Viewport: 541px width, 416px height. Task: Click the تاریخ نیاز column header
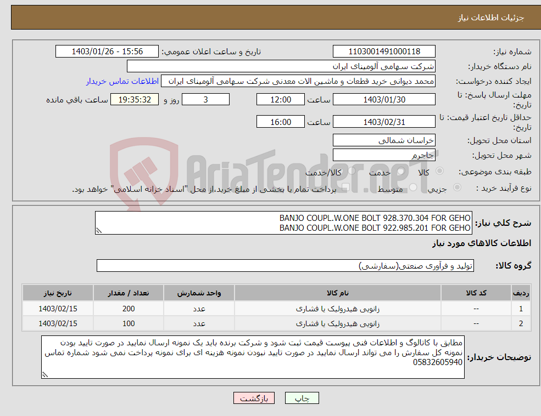tap(58, 293)
